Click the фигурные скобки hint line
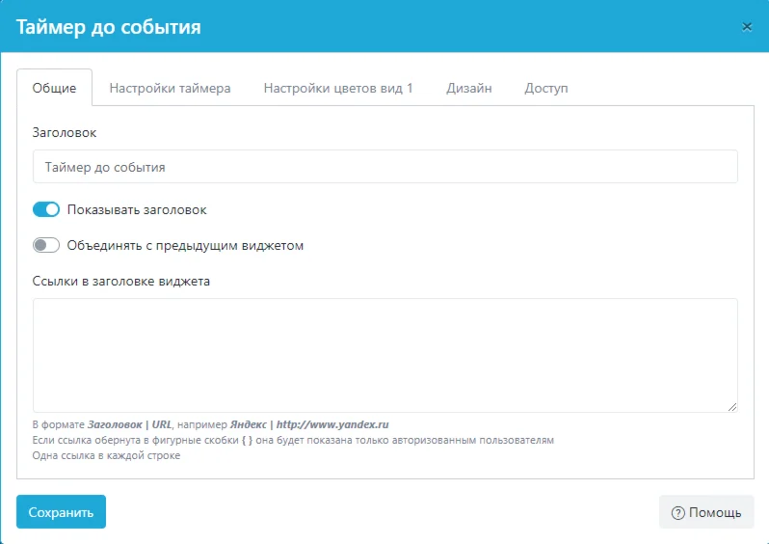 293,440
